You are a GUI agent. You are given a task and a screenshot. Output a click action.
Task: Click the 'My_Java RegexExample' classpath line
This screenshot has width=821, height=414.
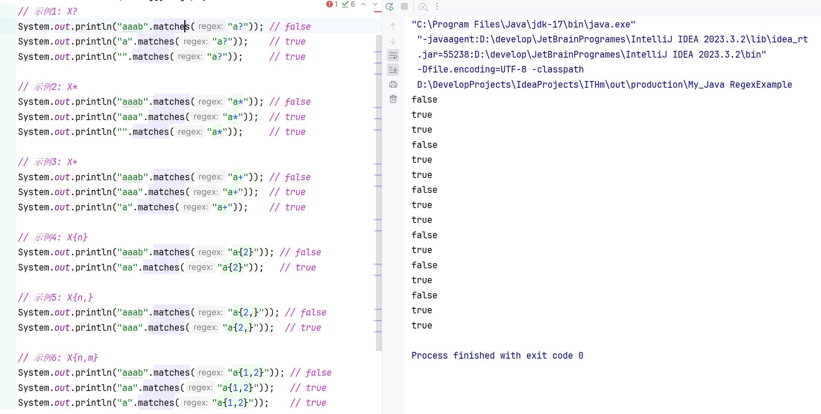click(605, 85)
